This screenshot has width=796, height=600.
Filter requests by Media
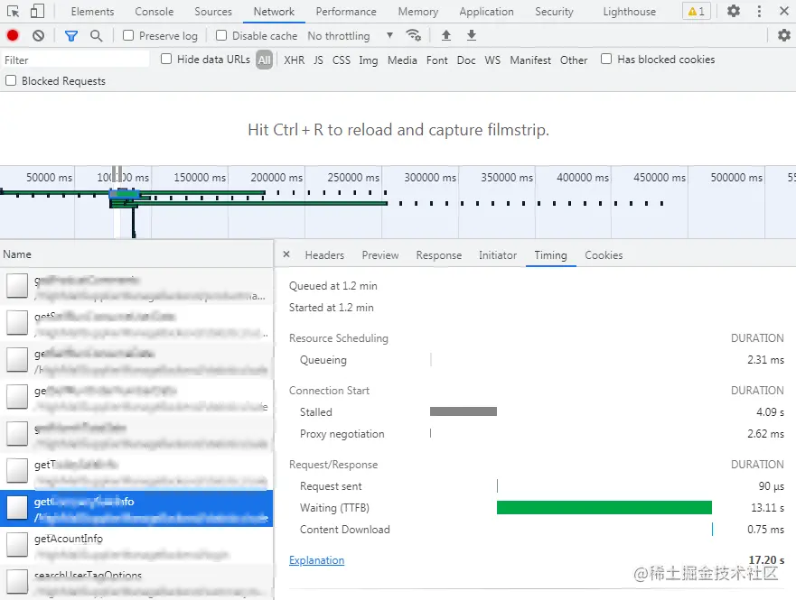[x=402, y=60]
